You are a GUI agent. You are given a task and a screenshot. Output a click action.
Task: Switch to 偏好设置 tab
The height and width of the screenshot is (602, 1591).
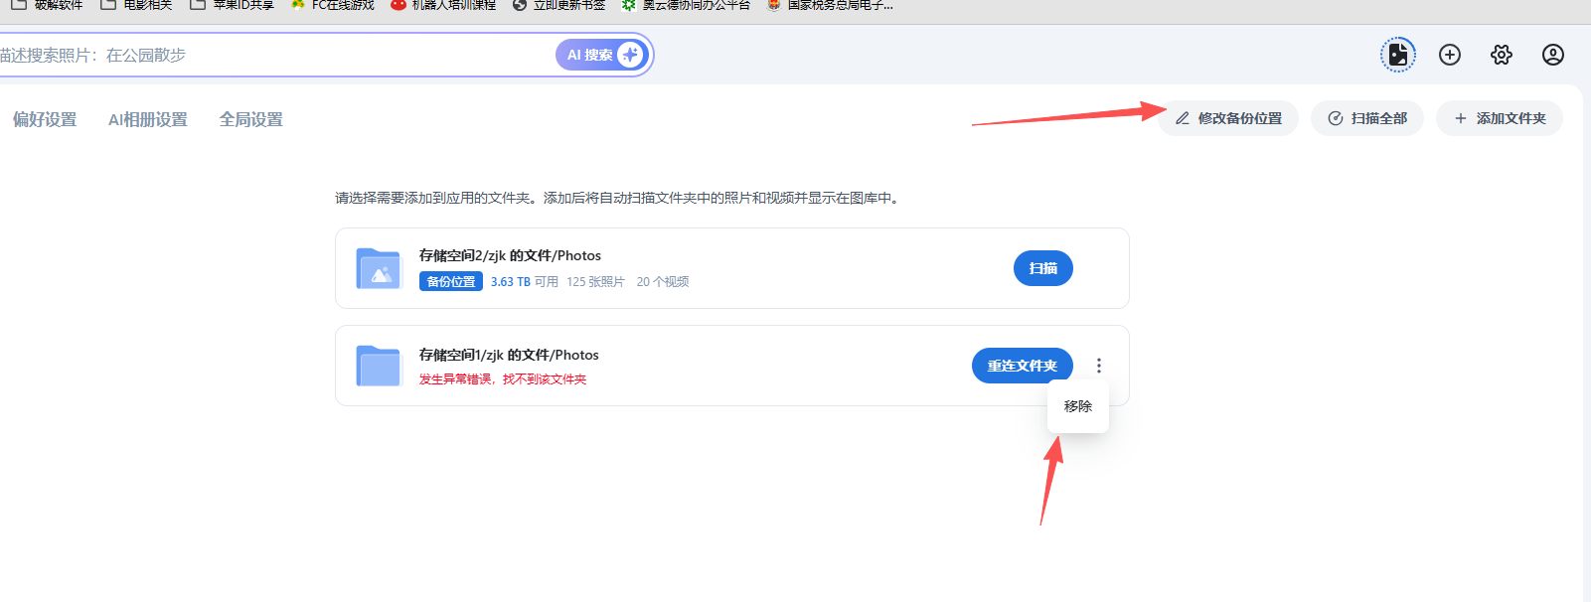point(45,119)
